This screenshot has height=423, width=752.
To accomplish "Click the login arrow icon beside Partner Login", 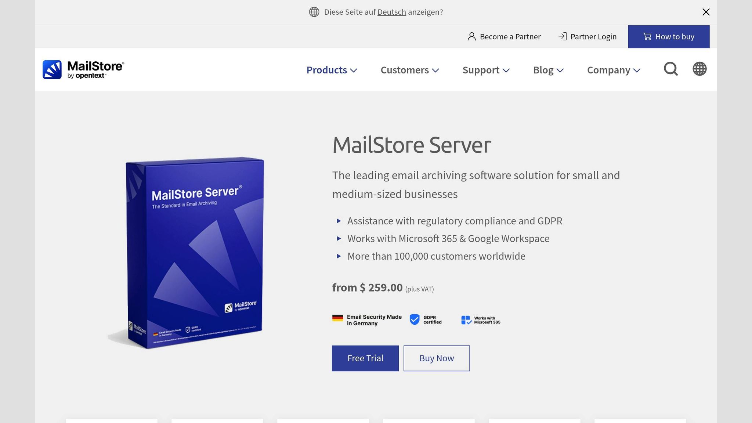I will click(563, 36).
